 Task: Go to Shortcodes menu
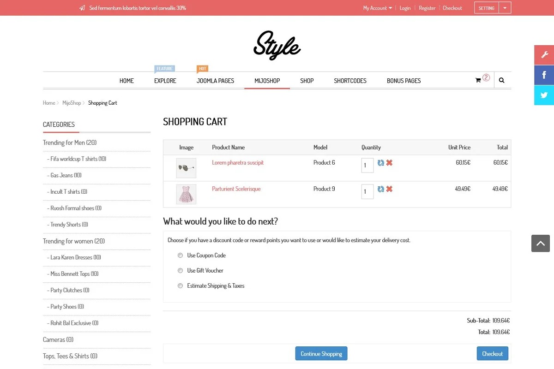[350, 81]
